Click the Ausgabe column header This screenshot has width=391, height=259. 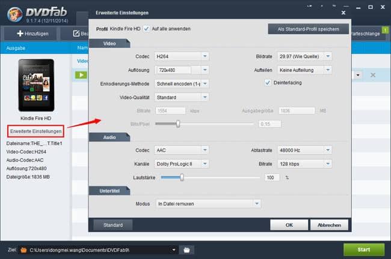coord(16,48)
